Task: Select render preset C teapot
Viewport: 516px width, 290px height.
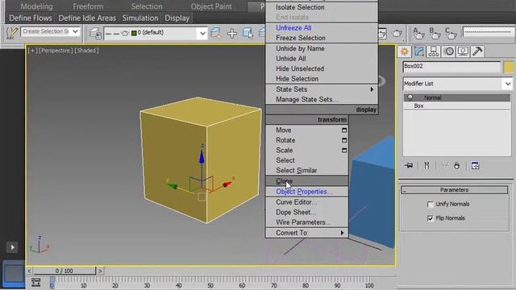Action: click(x=451, y=33)
